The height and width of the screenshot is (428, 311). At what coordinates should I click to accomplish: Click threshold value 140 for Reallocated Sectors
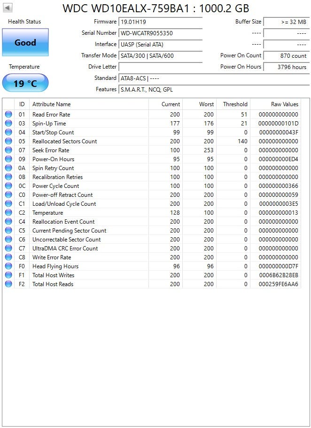(242, 141)
